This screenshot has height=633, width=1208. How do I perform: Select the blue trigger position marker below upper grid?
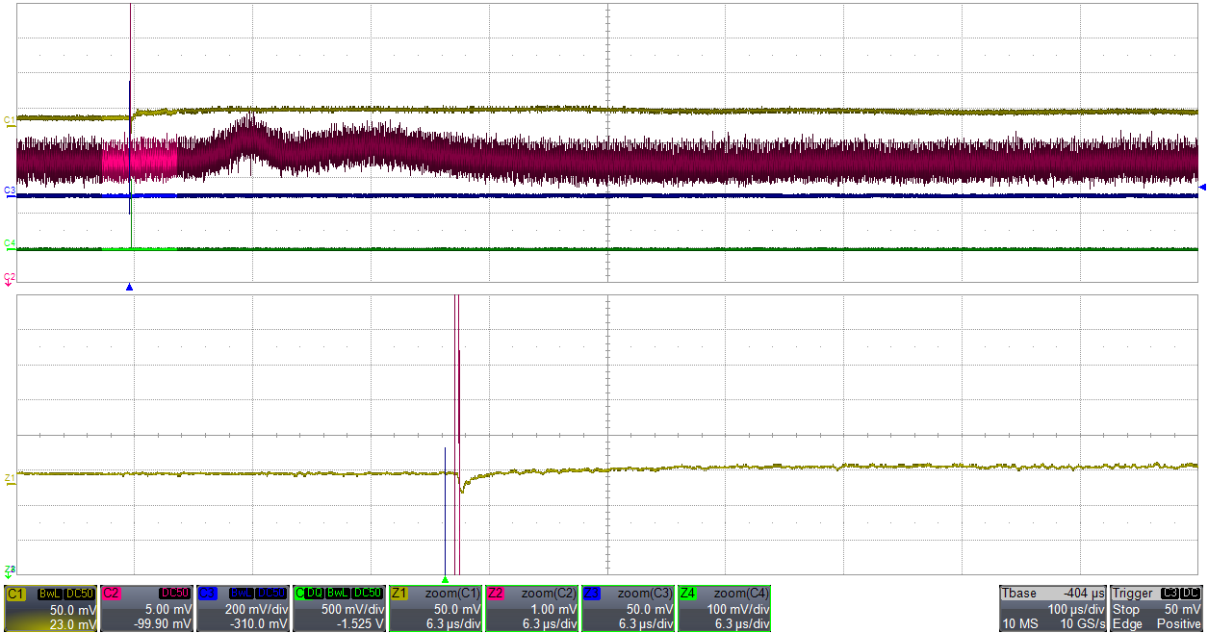(x=129, y=288)
